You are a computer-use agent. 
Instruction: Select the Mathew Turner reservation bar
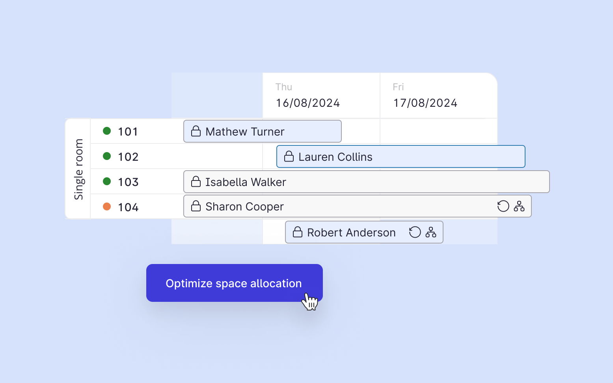point(263,131)
